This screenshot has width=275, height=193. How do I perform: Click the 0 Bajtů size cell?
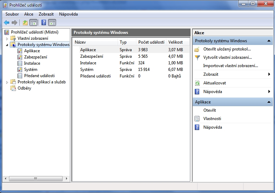(174, 76)
